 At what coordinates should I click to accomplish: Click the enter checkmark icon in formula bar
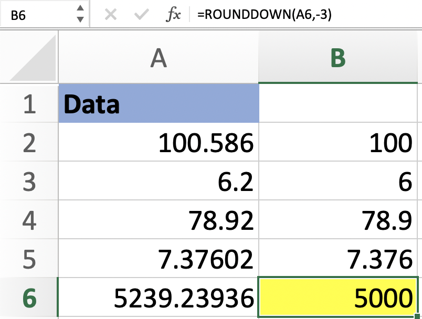[x=141, y=15]
